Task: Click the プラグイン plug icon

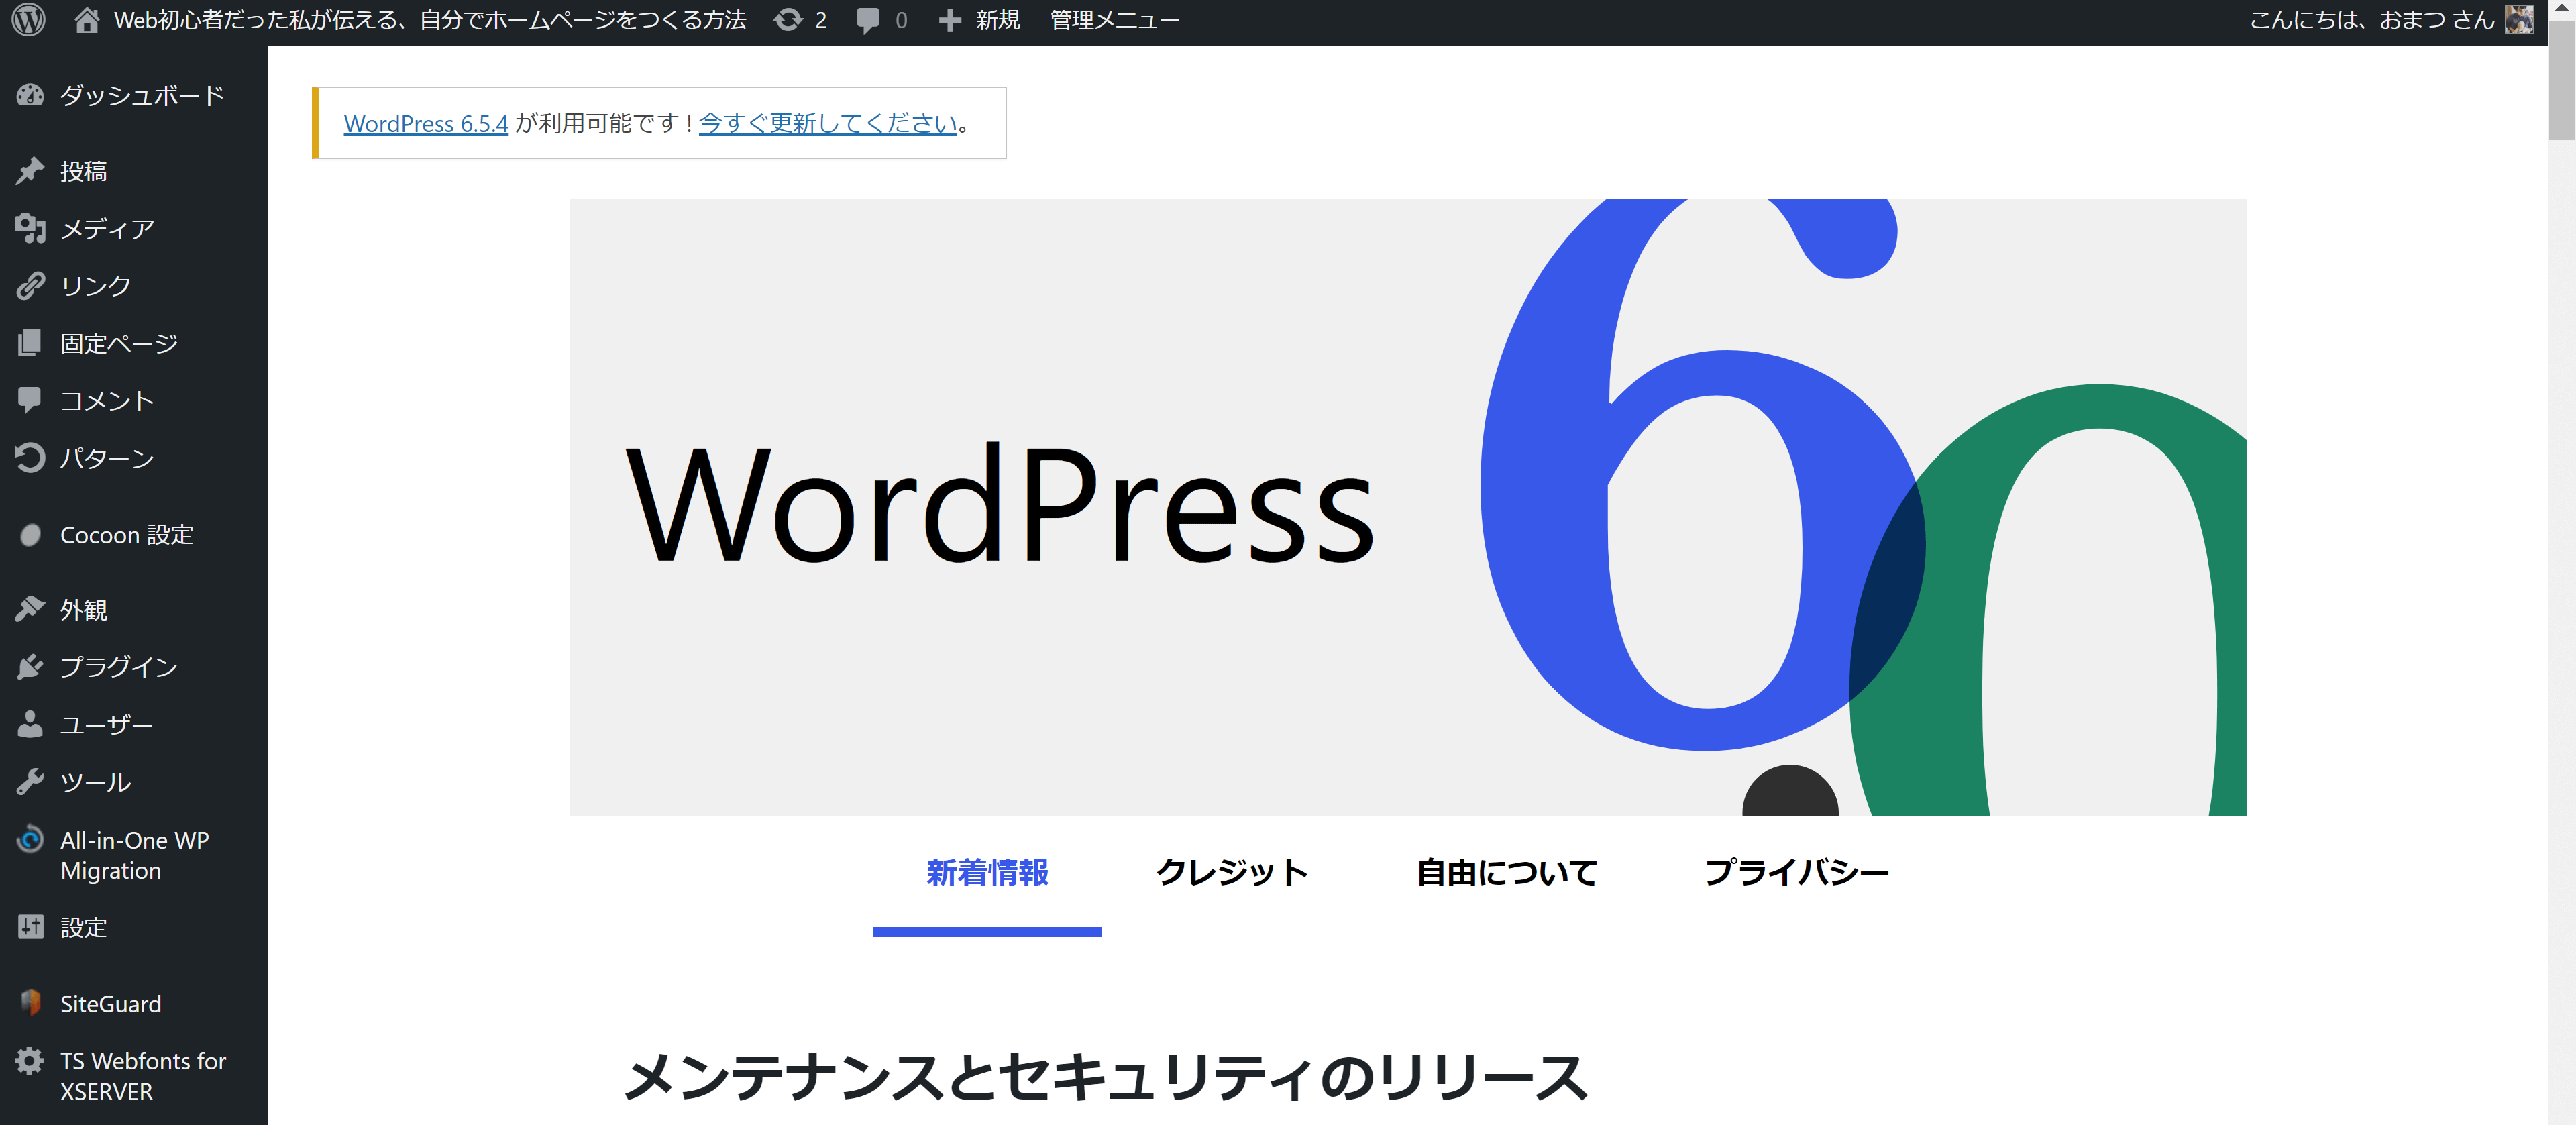Action: tap(30, 667)
